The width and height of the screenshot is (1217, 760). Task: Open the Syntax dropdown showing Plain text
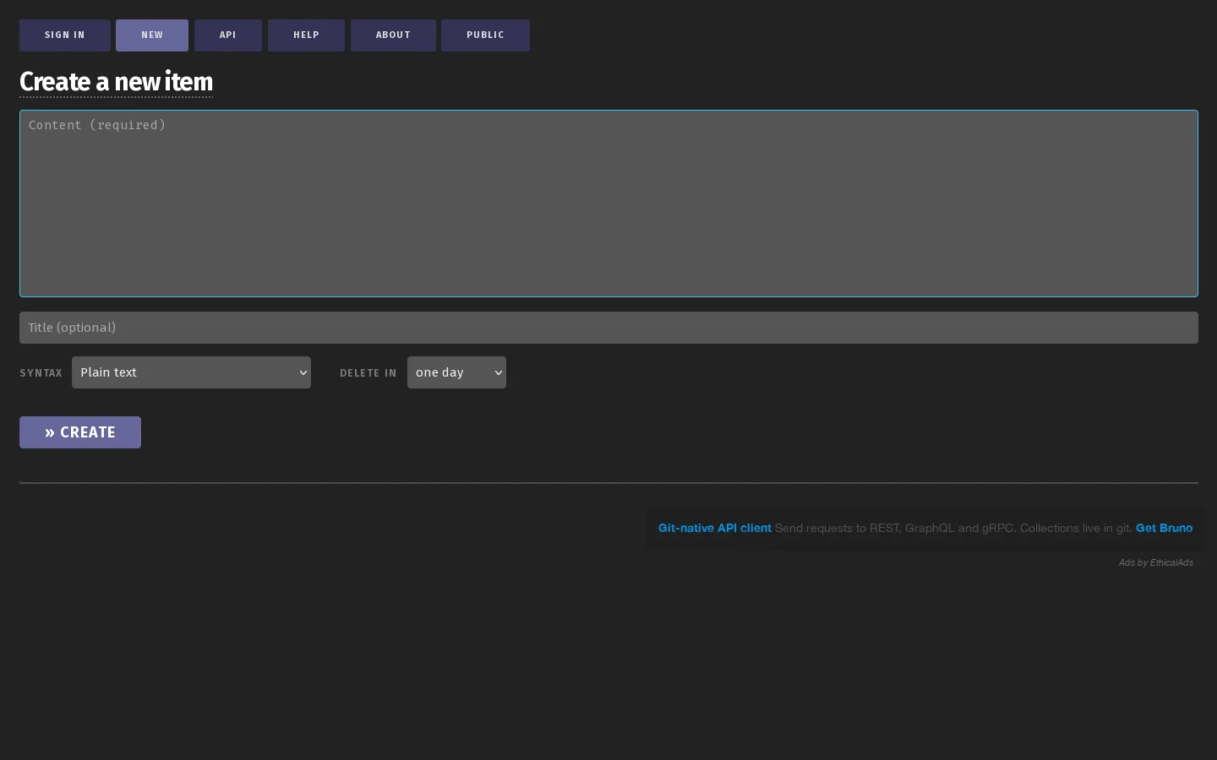pyautogui.click(x=191, y=372)
